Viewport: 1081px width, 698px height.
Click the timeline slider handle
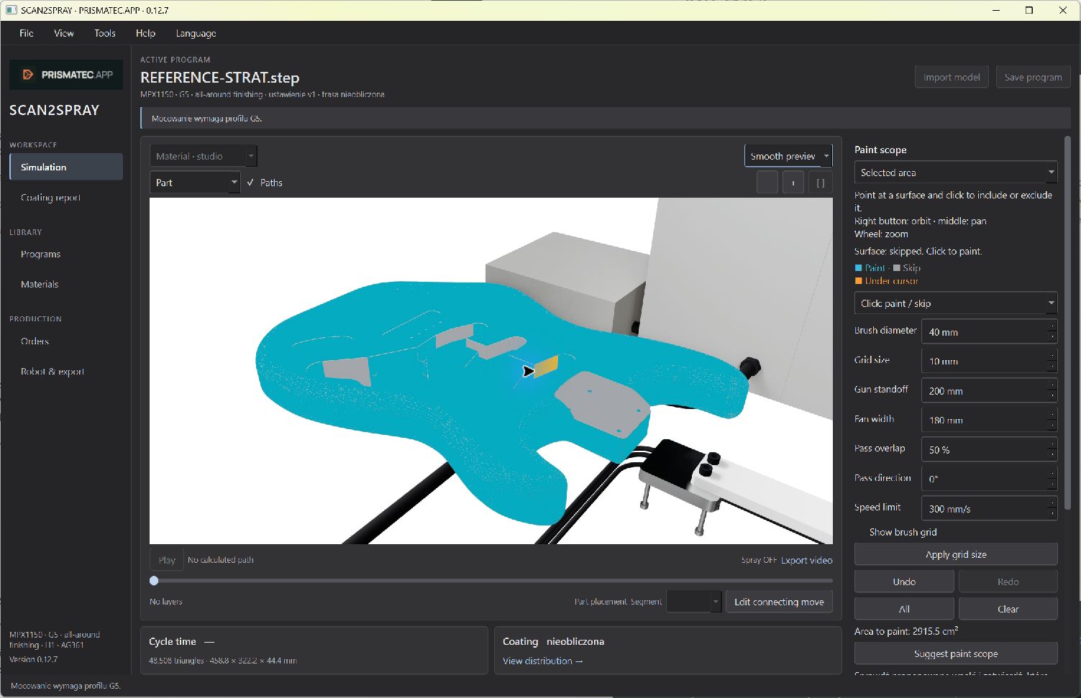pyautogui.click(x=154, y=580)
